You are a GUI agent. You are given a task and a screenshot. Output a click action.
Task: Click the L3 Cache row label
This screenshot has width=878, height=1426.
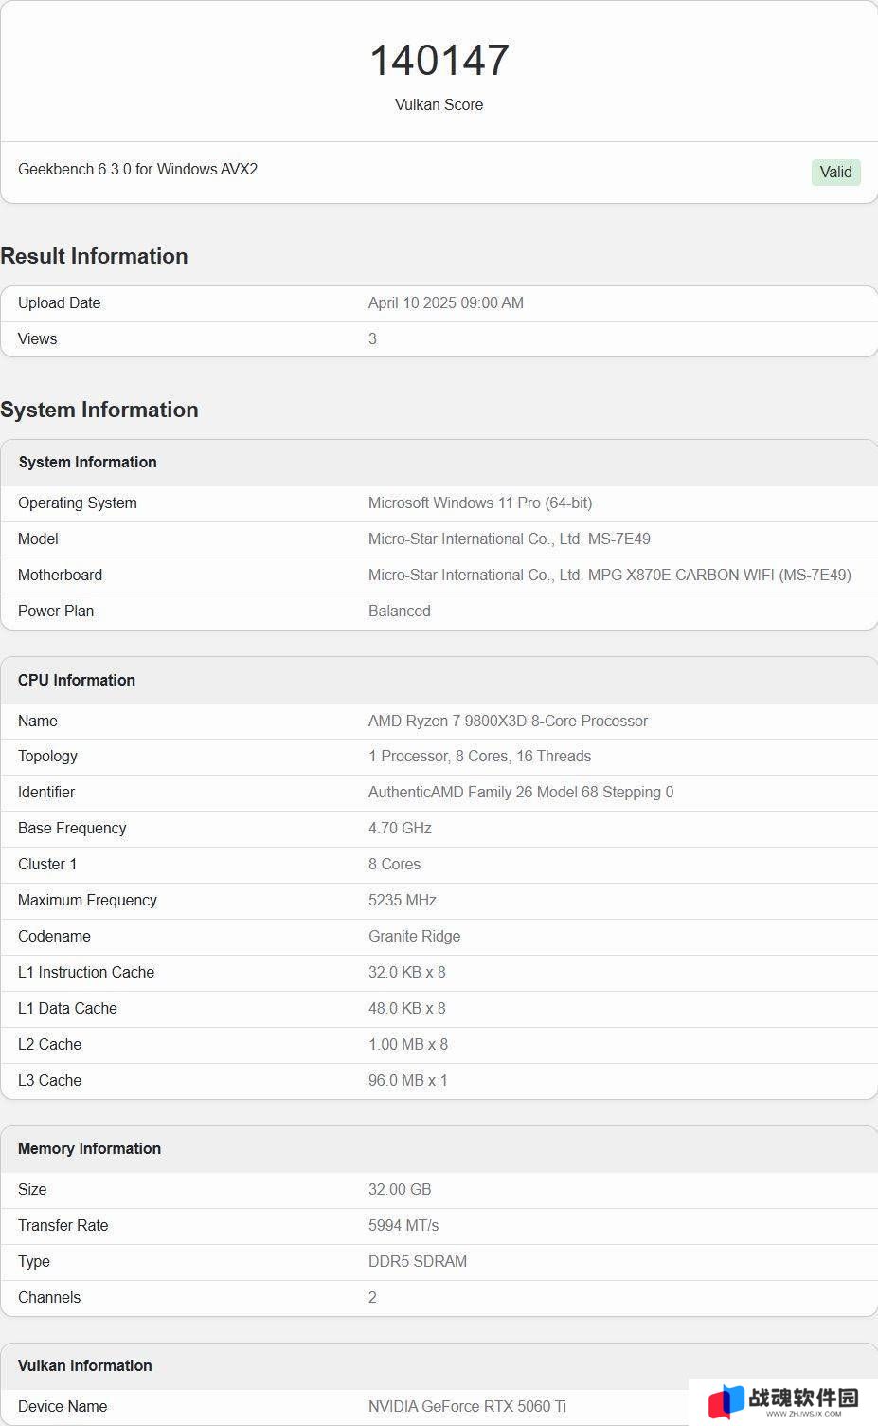[49, 1080]
